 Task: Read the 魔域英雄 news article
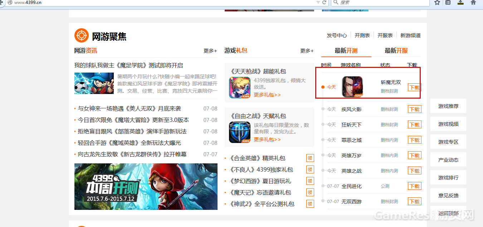[x=130, y=143]
